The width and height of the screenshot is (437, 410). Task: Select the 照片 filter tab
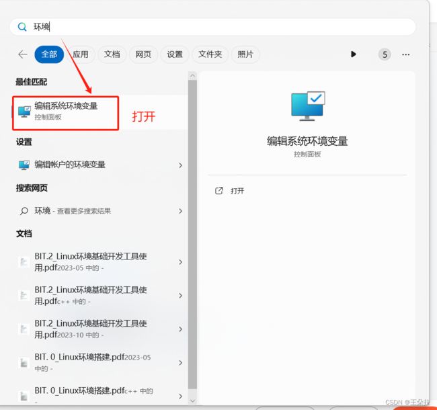pyautogui.click(x=245, y=54)
